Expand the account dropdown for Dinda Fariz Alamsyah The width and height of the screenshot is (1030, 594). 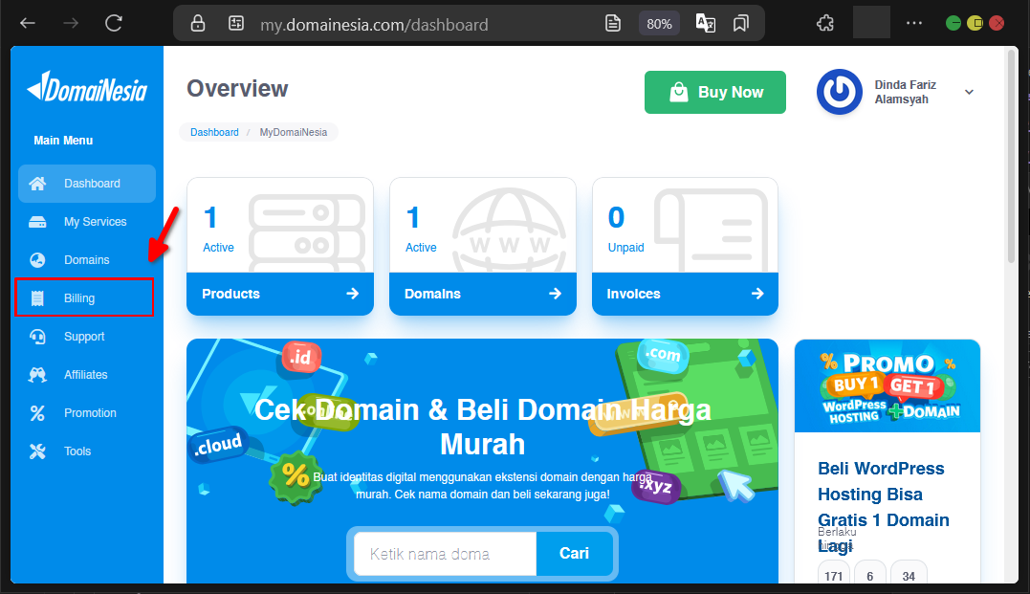969,92
